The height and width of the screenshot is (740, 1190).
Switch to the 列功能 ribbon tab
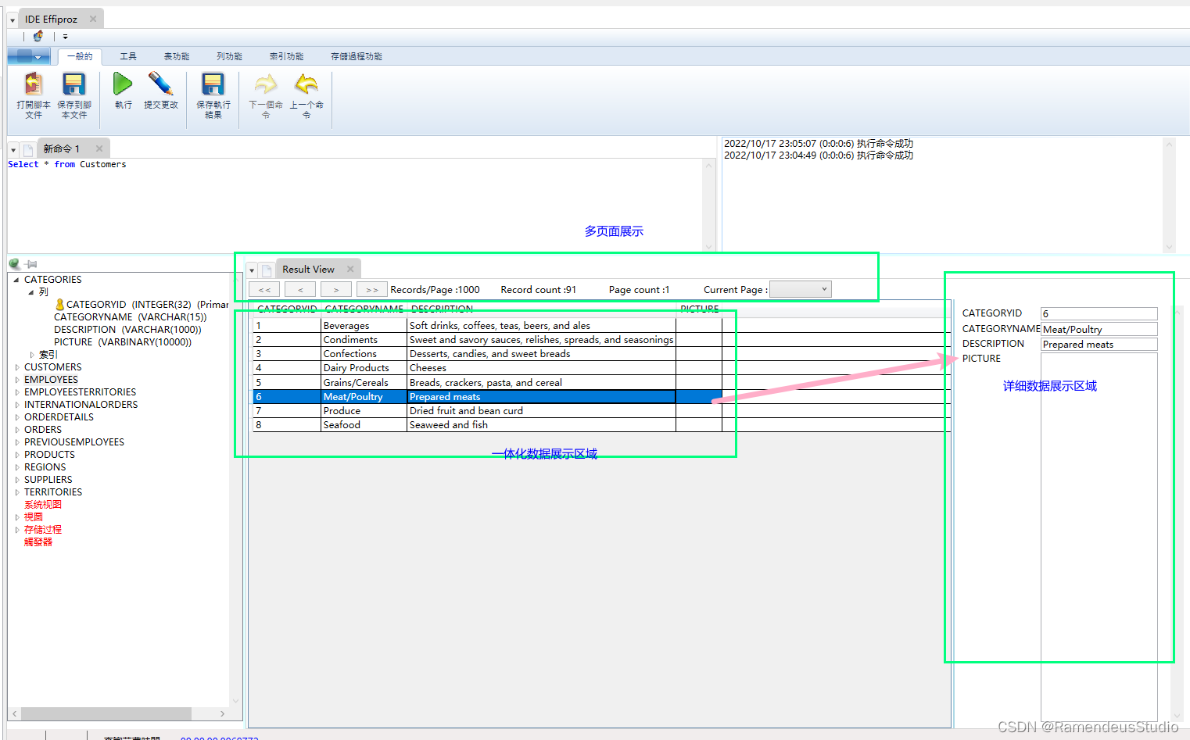pos(229,56)
